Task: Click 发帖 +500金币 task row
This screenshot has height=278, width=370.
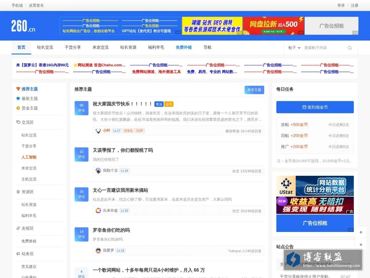Action: click(315, 125)
